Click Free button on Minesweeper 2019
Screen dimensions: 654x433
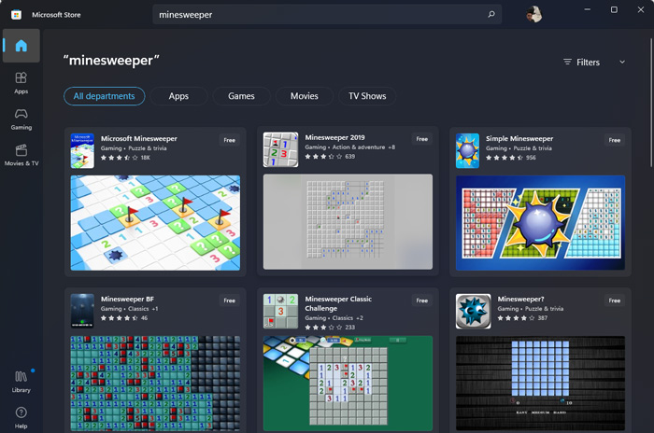(x=422, y=139)
